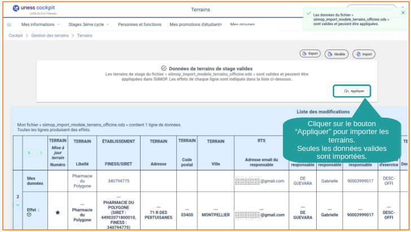
Task: Go to Personnes et fonctions
Action: click(139, 24)
